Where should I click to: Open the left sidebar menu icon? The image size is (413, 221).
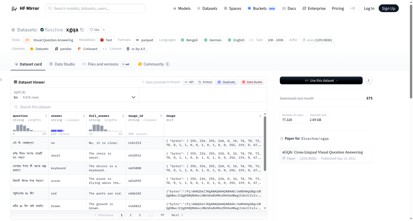(1, 80)
